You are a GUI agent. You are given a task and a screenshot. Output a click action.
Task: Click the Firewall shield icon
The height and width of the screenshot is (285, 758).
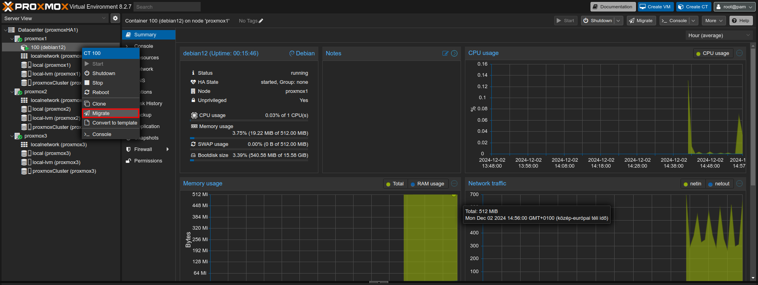tap(128, 149)
